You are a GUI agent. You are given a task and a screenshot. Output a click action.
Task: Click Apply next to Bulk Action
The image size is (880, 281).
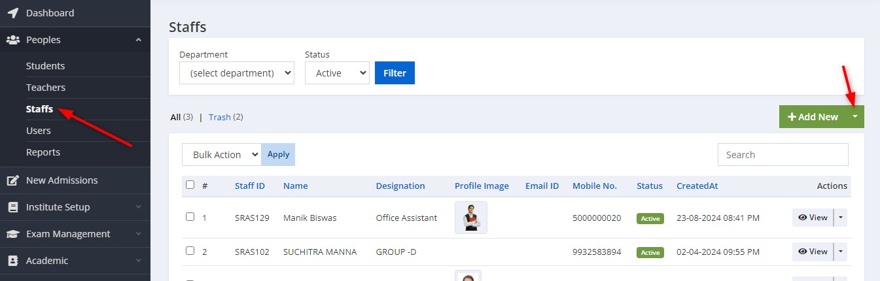tap(278, 155)
